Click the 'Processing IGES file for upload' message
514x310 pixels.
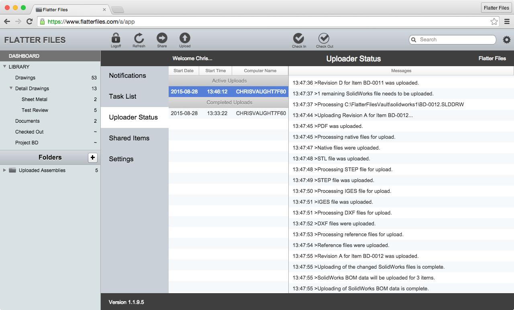point(401,191)
